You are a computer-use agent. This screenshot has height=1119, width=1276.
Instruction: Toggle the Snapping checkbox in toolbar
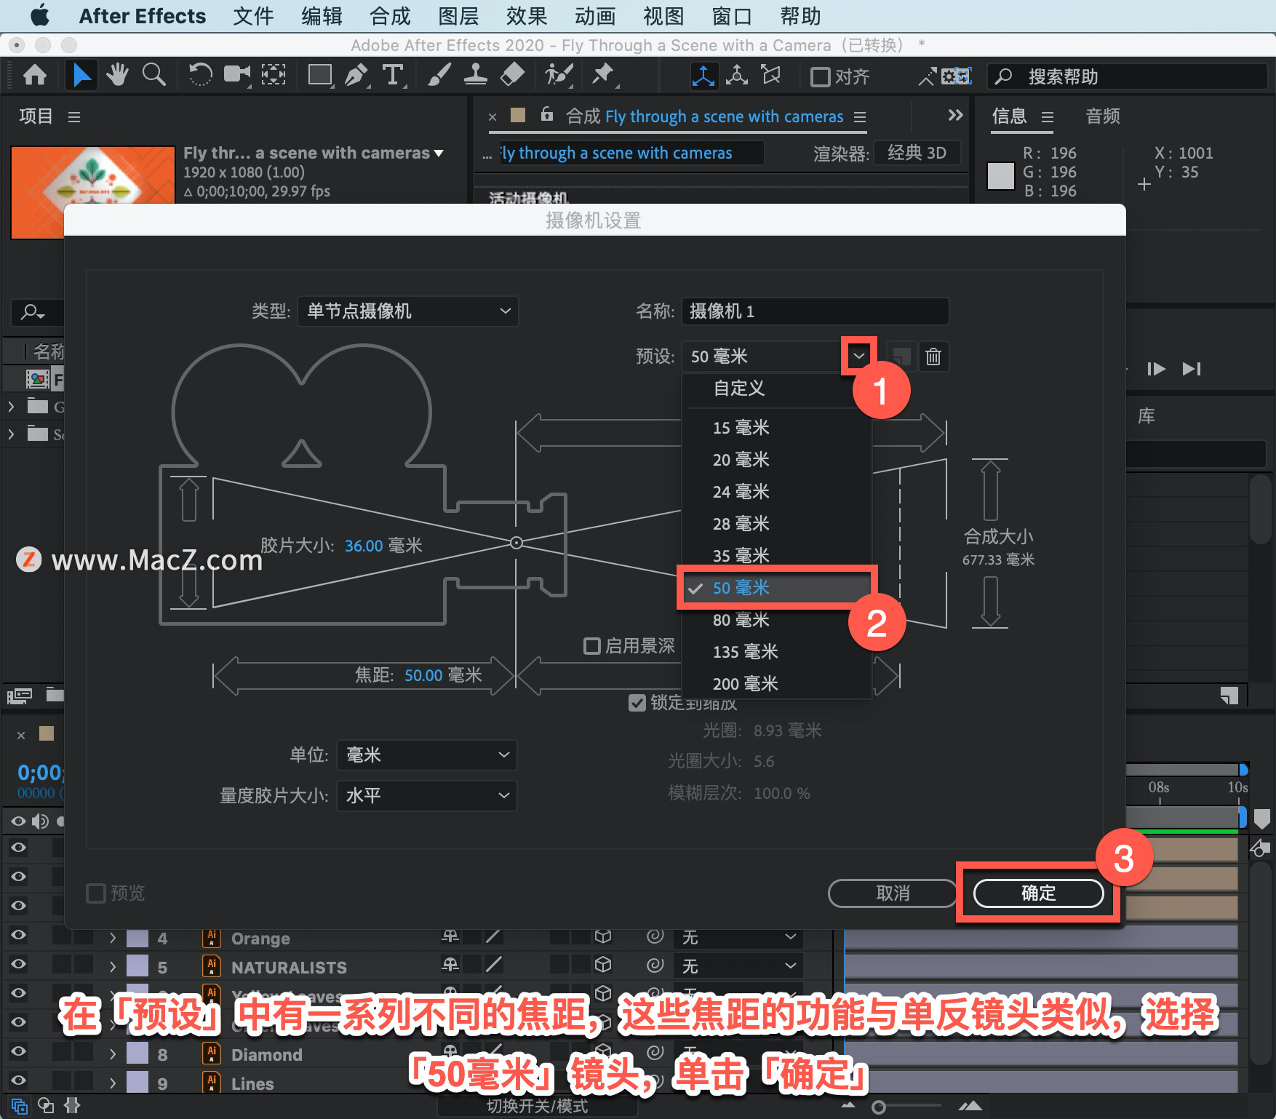820,76
